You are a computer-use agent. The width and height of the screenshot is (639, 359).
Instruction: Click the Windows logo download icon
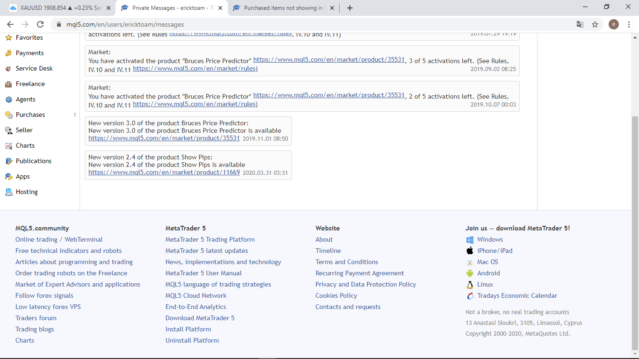470,240
